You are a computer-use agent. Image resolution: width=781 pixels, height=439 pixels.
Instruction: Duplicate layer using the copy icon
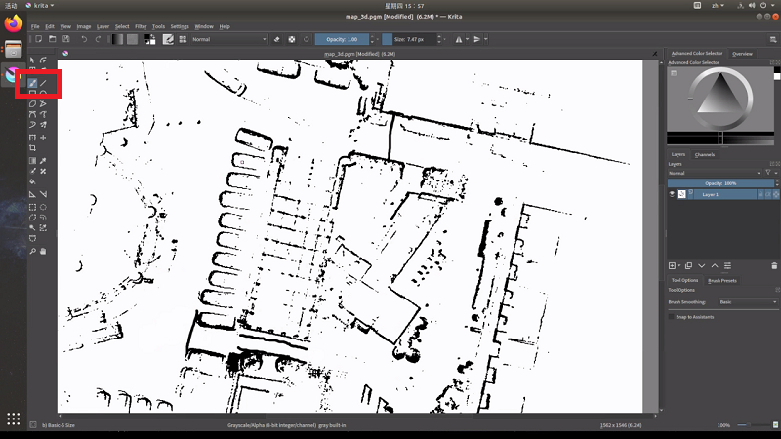point(688,265)
